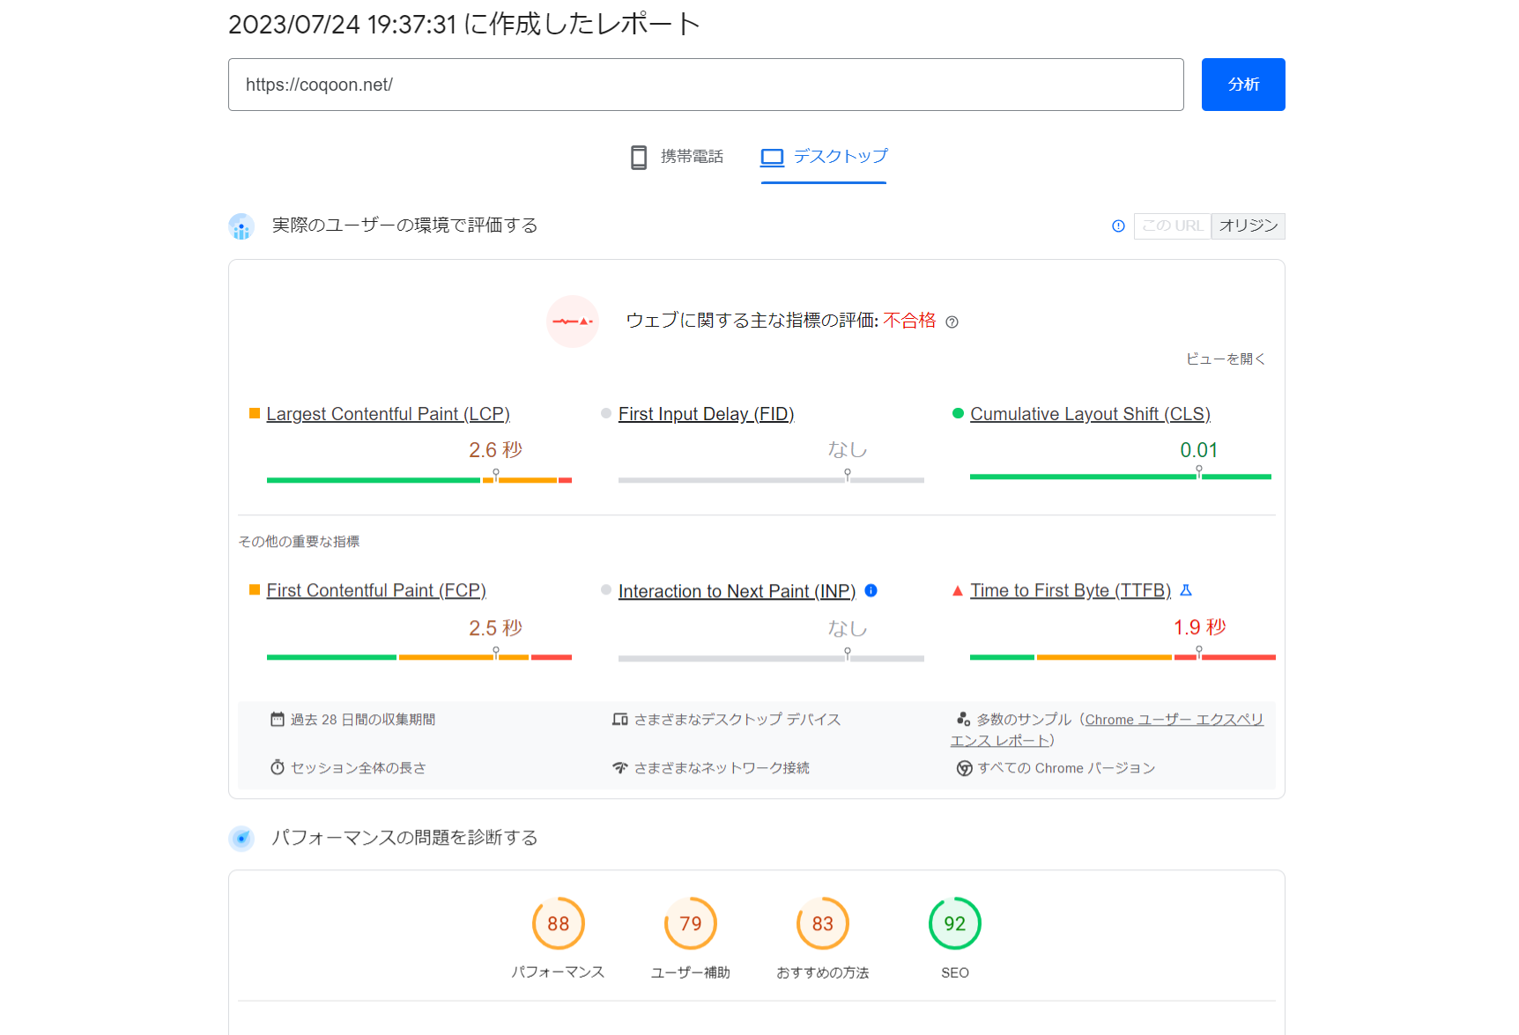Focus the URL input field with coqoon.net

click(706, 85)
